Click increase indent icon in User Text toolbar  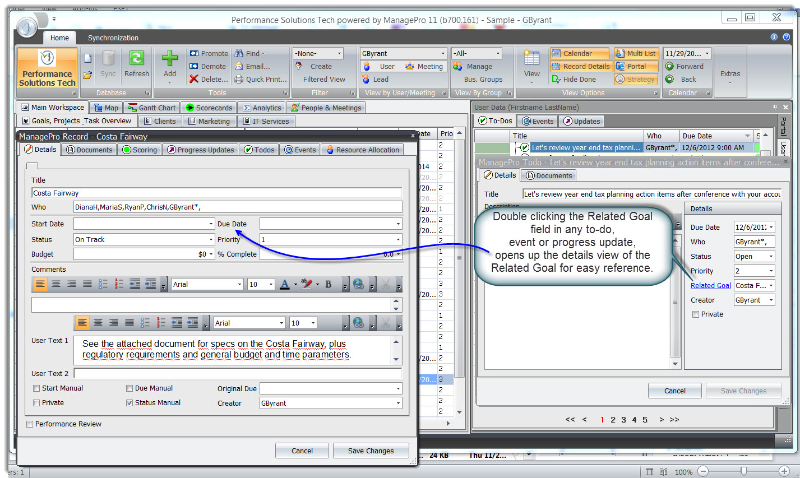click(x=192, y=323)
